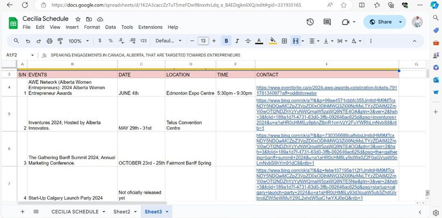Open the File menu
Image resolution: width=442 pixels, height=218 pixels.
(26, 27)
